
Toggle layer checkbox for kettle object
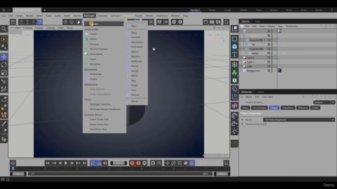(269, 53)
